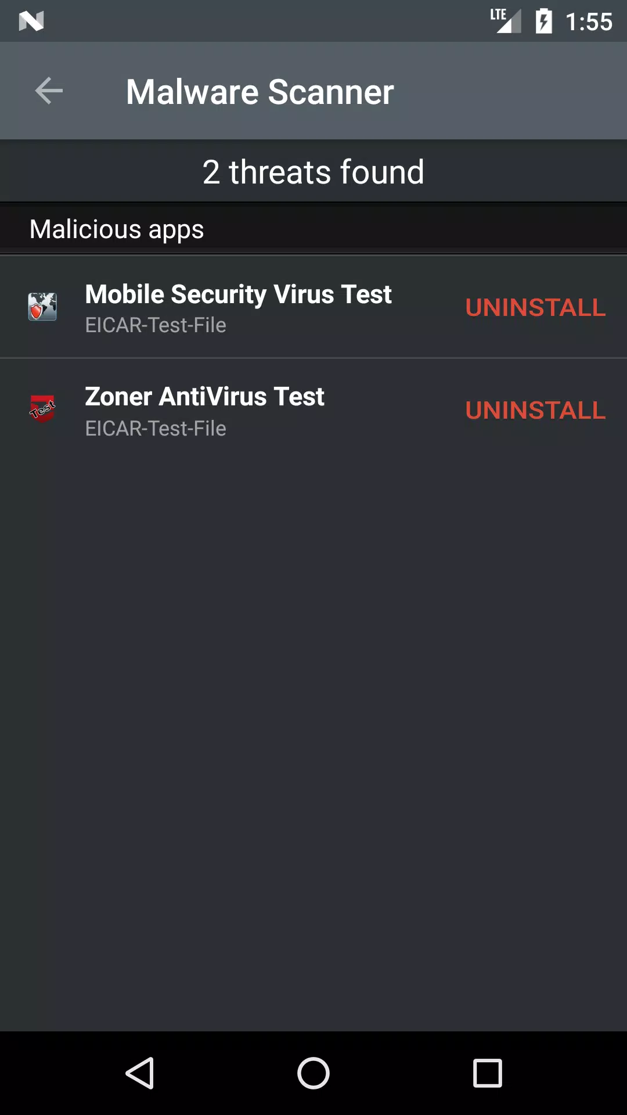Image resolution: width=627 pixels, height=1115 pixels.
Task: Tap the empty area below the threat list
Action: (313, 726)
